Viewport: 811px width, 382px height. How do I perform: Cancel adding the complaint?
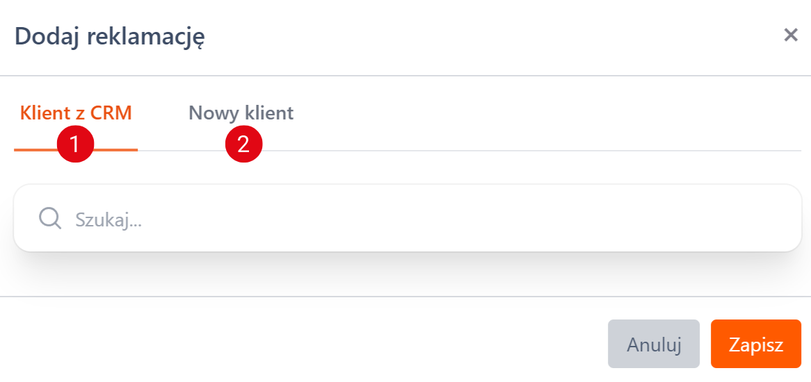[x=653, y=344]
